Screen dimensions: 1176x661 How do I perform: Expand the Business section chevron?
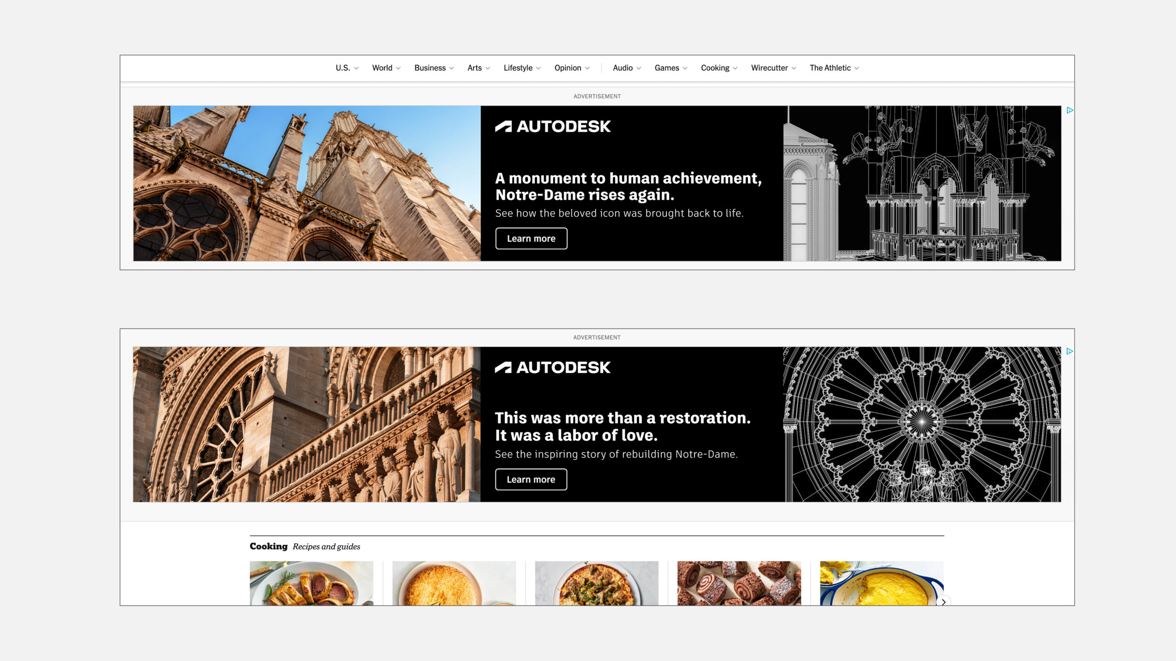click(452, 68)
